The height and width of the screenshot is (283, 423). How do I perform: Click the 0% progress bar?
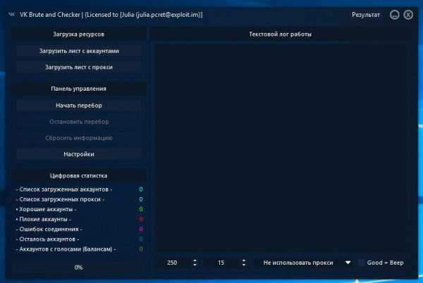point(78,268)
